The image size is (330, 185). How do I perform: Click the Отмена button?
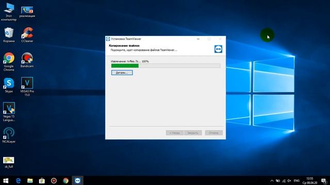tap(213, 133)
